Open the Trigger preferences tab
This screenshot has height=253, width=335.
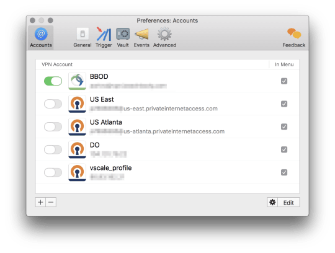point(104,38)
